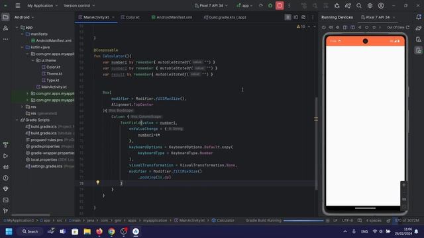Click the warnings count indicator
424x238 pixels.
point(301,26)
